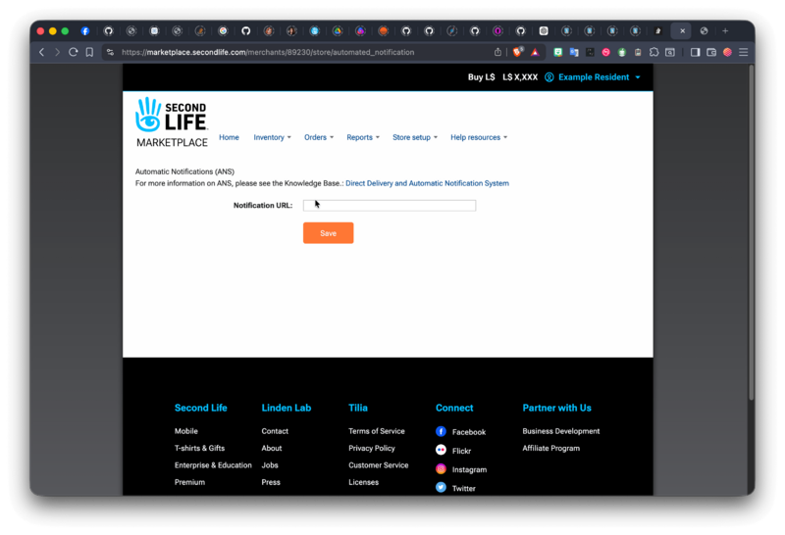Viewport: 785px width, 535px height.
Task: Click the share icon in address bar
Action: click(497, 52)
